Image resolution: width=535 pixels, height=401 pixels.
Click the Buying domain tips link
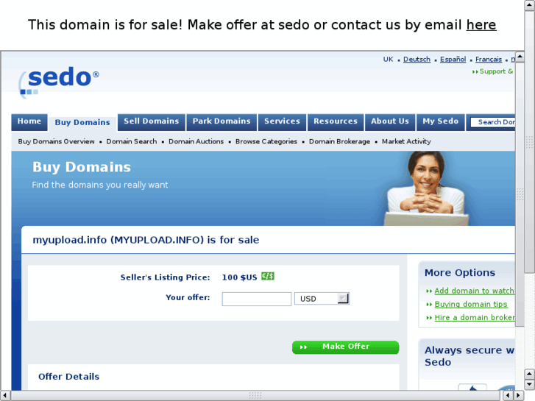click(x=471, y=304)
